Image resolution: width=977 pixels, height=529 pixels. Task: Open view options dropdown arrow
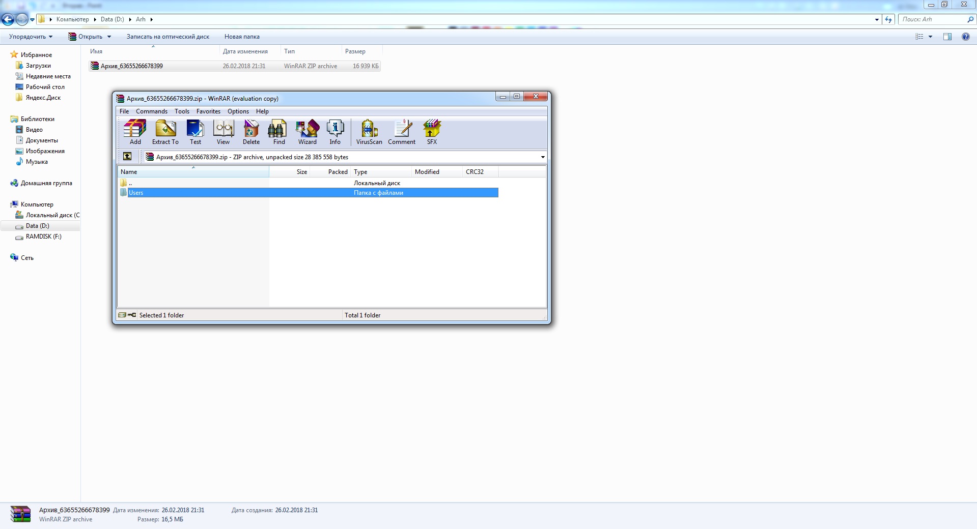tap(930, 37)
